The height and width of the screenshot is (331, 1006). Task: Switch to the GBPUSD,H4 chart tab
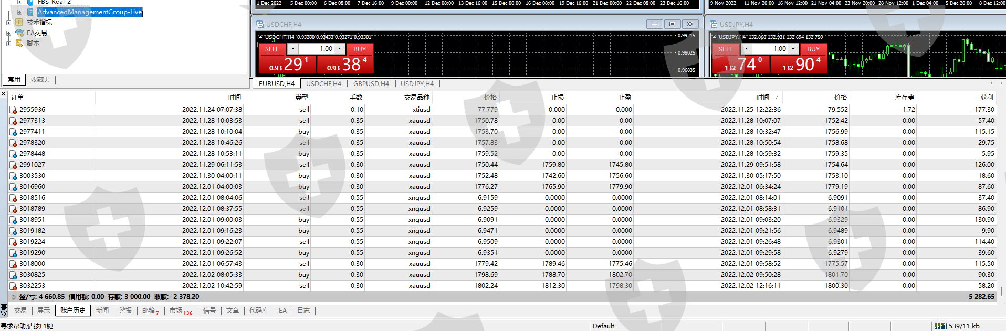point(371,84)
